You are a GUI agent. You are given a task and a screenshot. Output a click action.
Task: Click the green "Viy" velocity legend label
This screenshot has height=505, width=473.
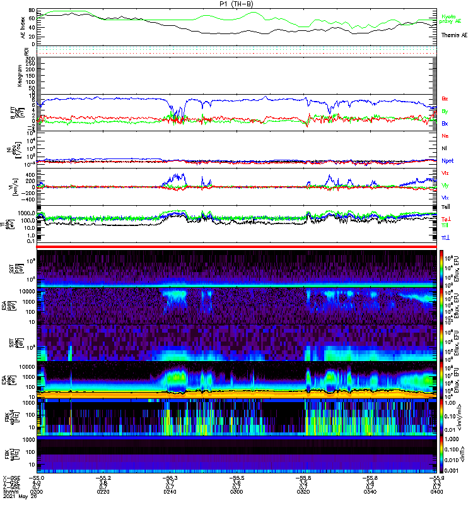pyautogui.click(x=445, y=186)
